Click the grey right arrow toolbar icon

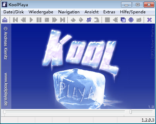click(81, 20)
